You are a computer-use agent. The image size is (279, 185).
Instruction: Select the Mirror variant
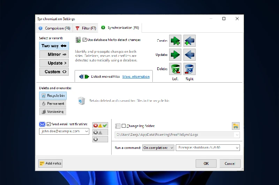coord(54,54)
